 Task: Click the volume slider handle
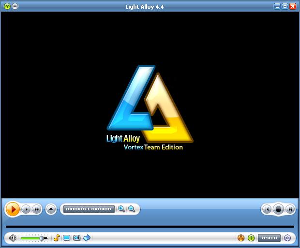42,238
